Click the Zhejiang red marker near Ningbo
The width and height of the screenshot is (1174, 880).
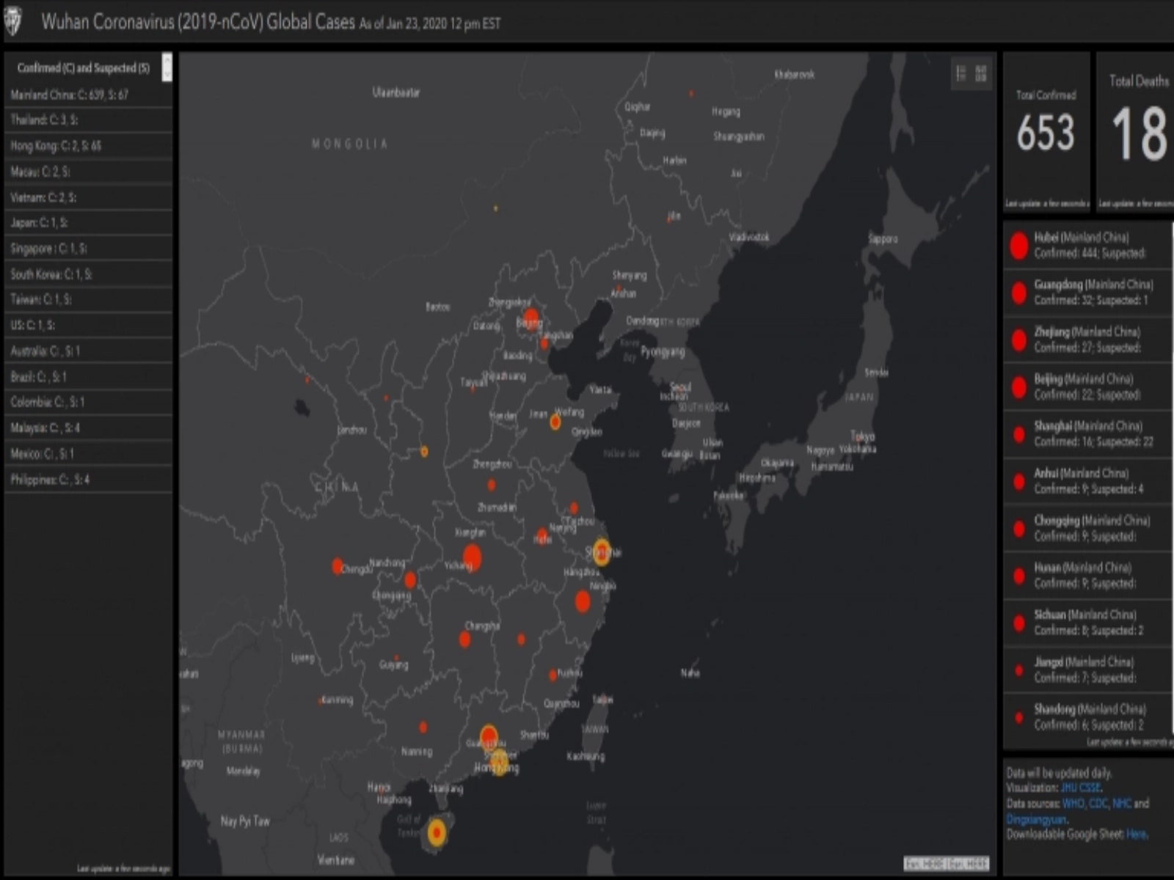583,601
